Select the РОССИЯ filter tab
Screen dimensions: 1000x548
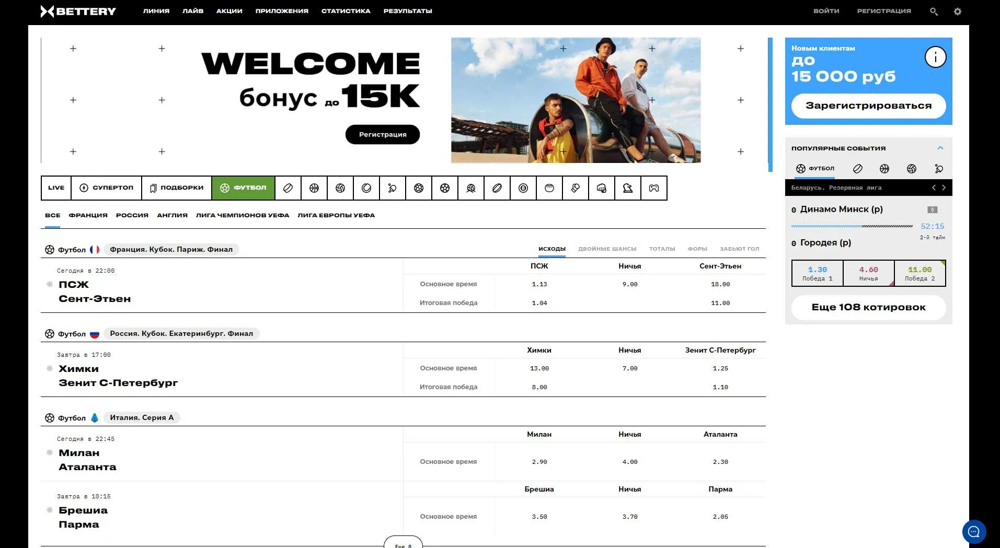point(132,215)
